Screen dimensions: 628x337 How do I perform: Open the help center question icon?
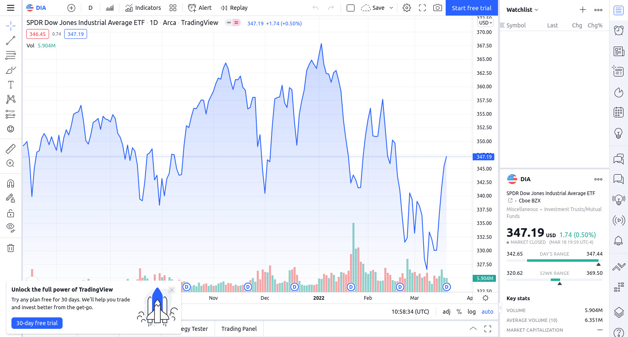[x=619, y=333]
